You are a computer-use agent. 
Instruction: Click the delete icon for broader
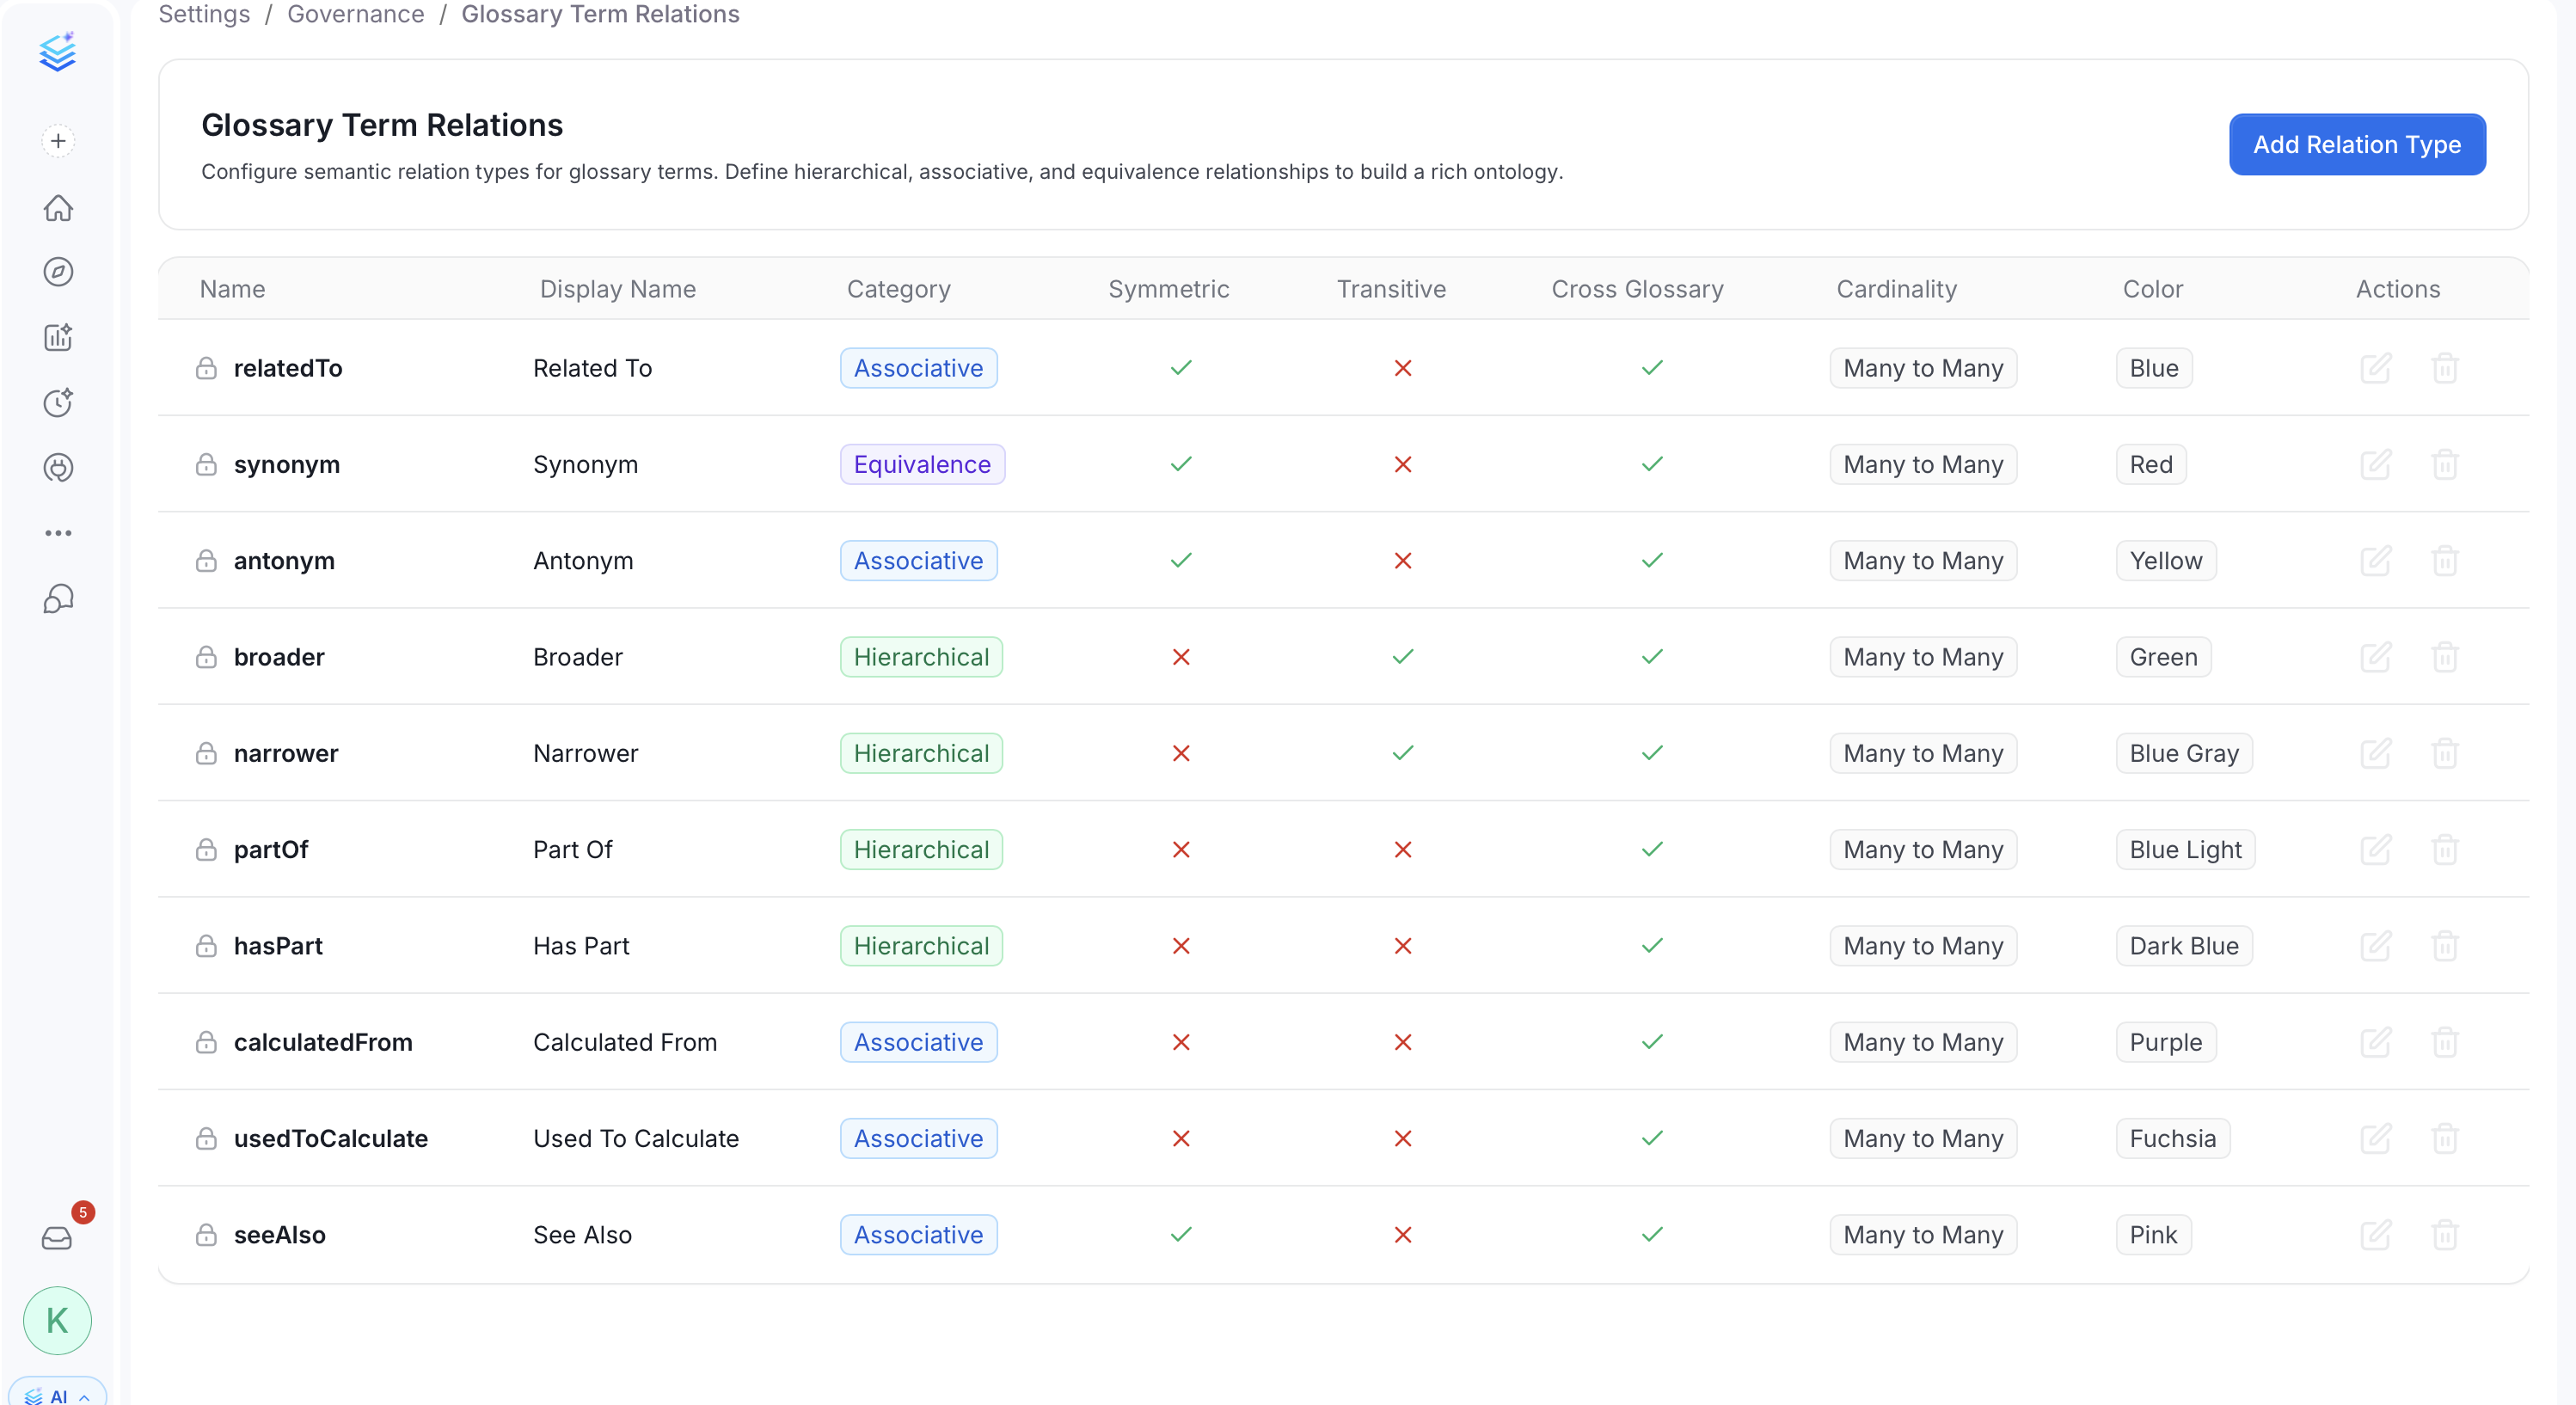pos(2445,657)
